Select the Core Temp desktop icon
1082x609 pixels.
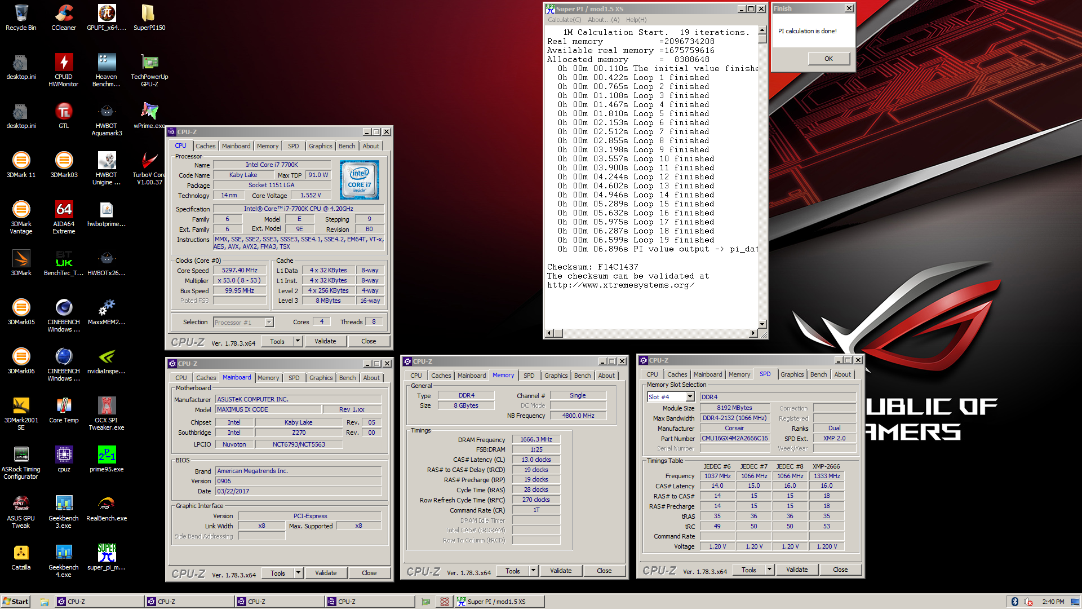point(64,410)
